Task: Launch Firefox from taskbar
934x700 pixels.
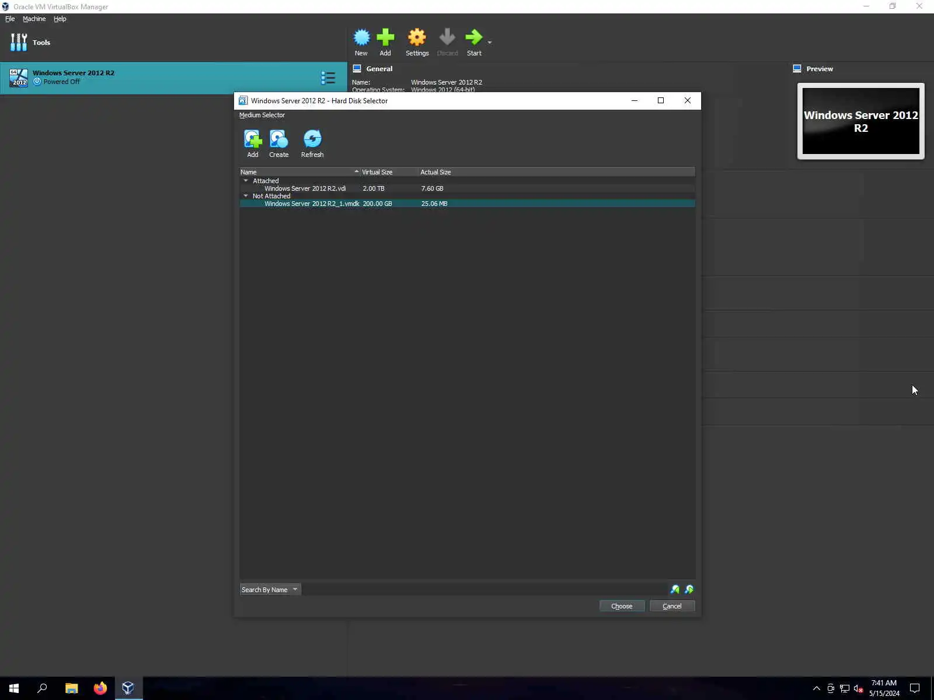Action: tap(100, 688)
